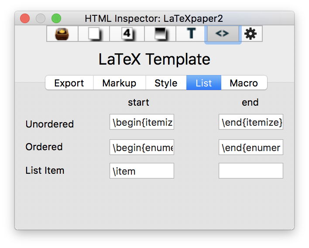Go to the Macro tab
The image size is (309, 248).
244,83
